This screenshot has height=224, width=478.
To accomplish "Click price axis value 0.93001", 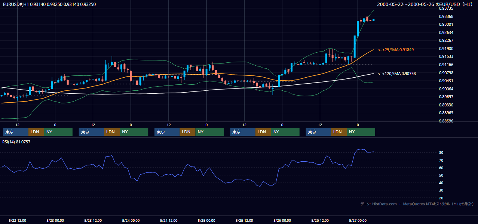I will (447, 24).
